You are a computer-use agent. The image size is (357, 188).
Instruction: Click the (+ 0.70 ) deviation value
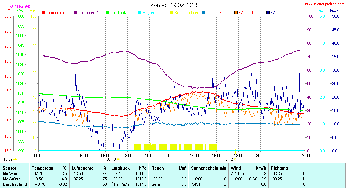[40, 184]
